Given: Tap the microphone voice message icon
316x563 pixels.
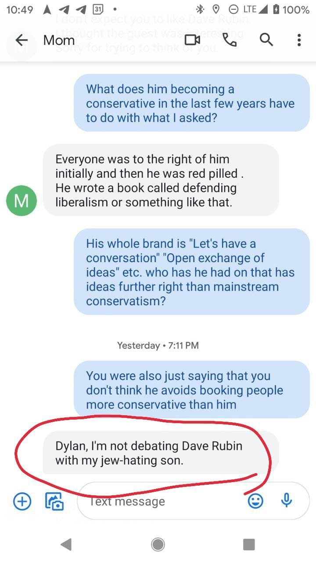Looking at the screenshot, I should click(x=287, y=501).
